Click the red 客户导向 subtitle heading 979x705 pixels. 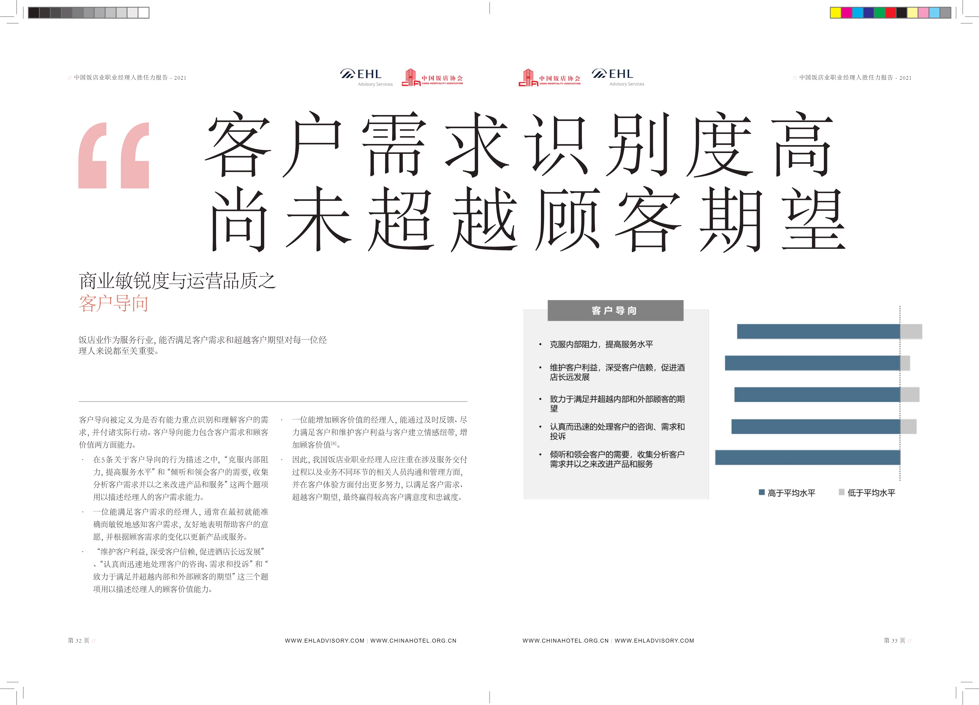coord(114,303)
